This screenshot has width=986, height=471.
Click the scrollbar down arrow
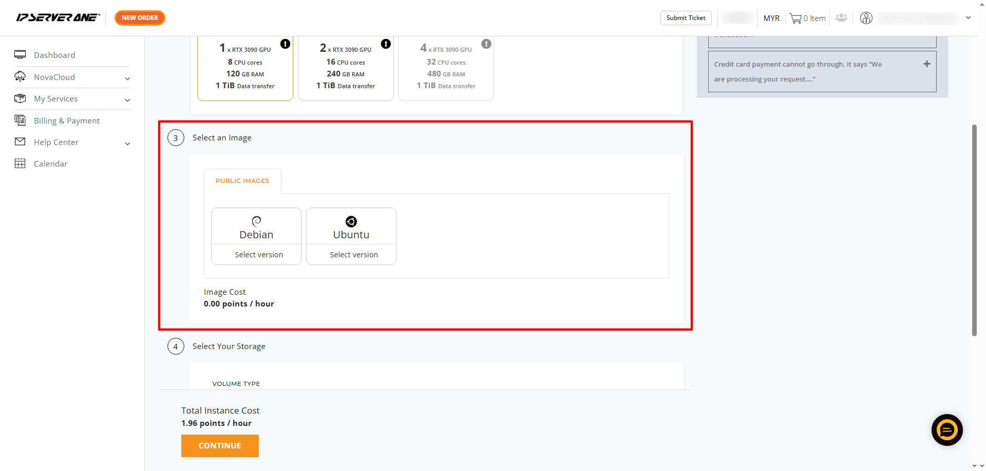[974, 466]
